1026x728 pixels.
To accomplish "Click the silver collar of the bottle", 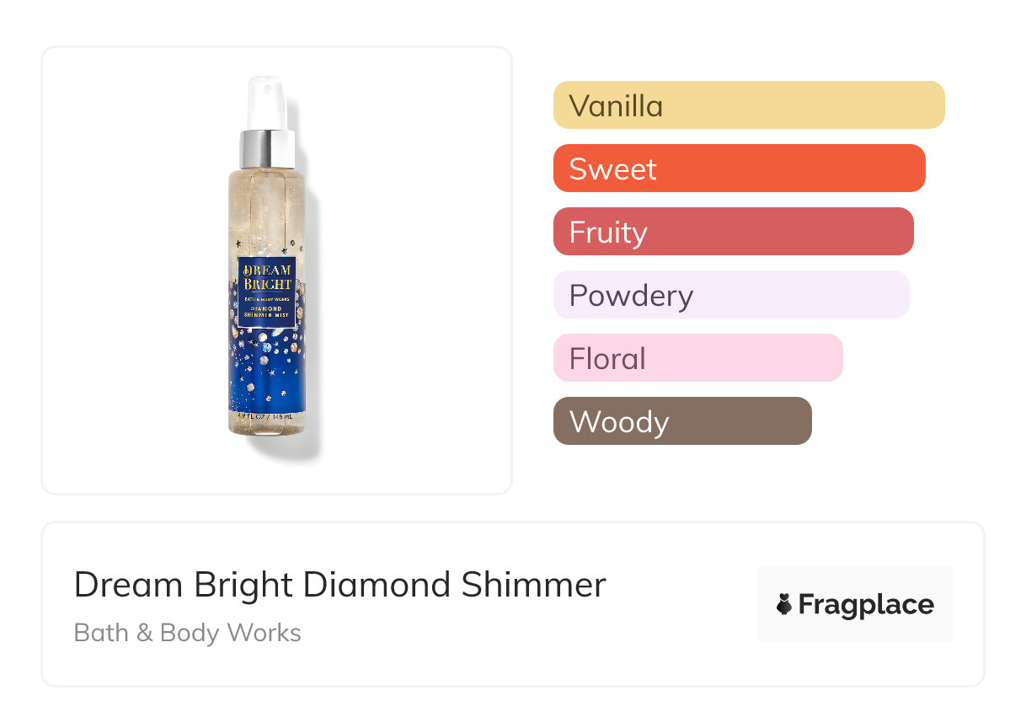I will coord(268,149).
